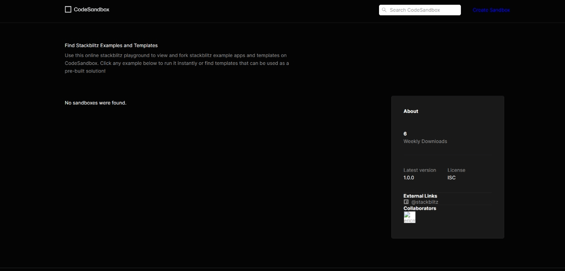This screenshot has width=565, height=271.
Task: Click the CodeSandbox brand name text
Action: [x=91, y=9]
